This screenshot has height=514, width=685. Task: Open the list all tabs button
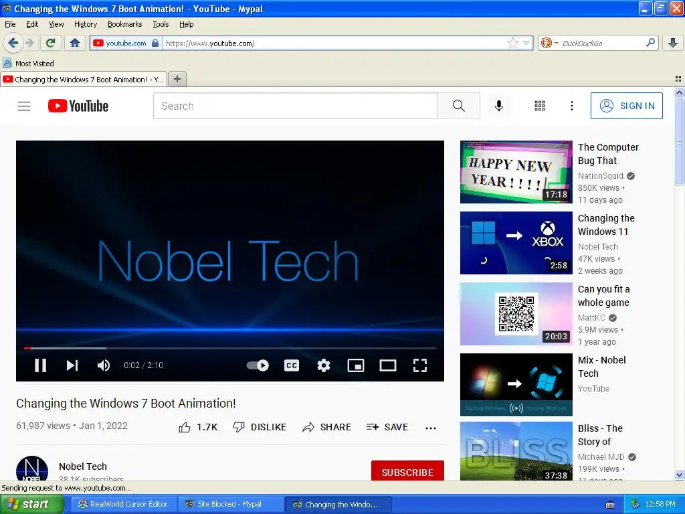pyautogui.click(x=678, y=79)
